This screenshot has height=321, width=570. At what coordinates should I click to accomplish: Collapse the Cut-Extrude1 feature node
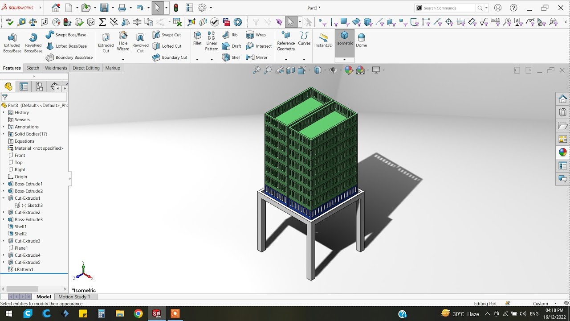4,198
